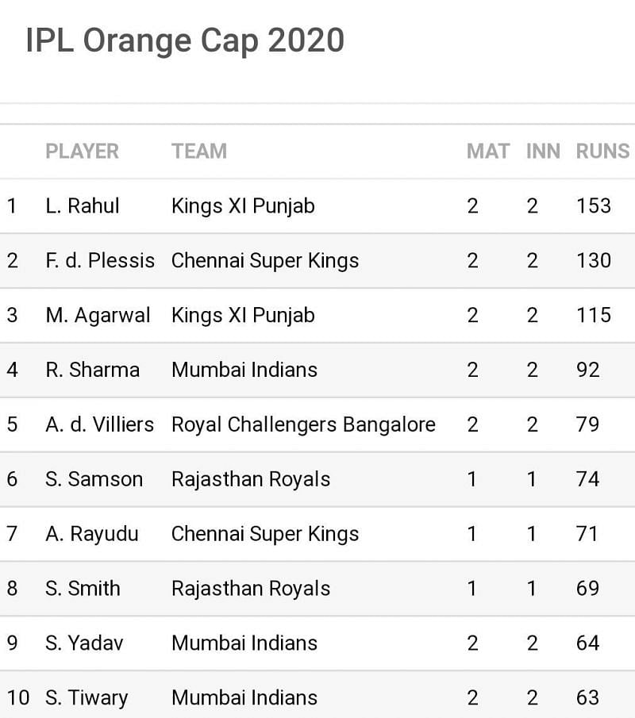Open A. d. Villiers player entry
The width and height of the screenshot is (635, 718).
click(99, 424)
